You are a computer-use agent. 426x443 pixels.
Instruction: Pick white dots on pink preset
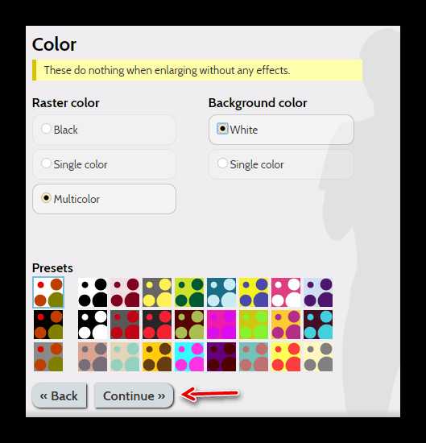pos(286,292)
